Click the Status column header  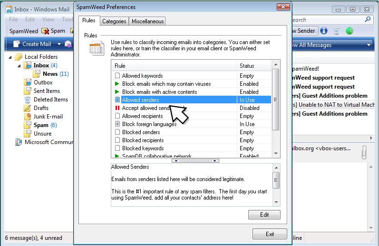click(254, 66)
